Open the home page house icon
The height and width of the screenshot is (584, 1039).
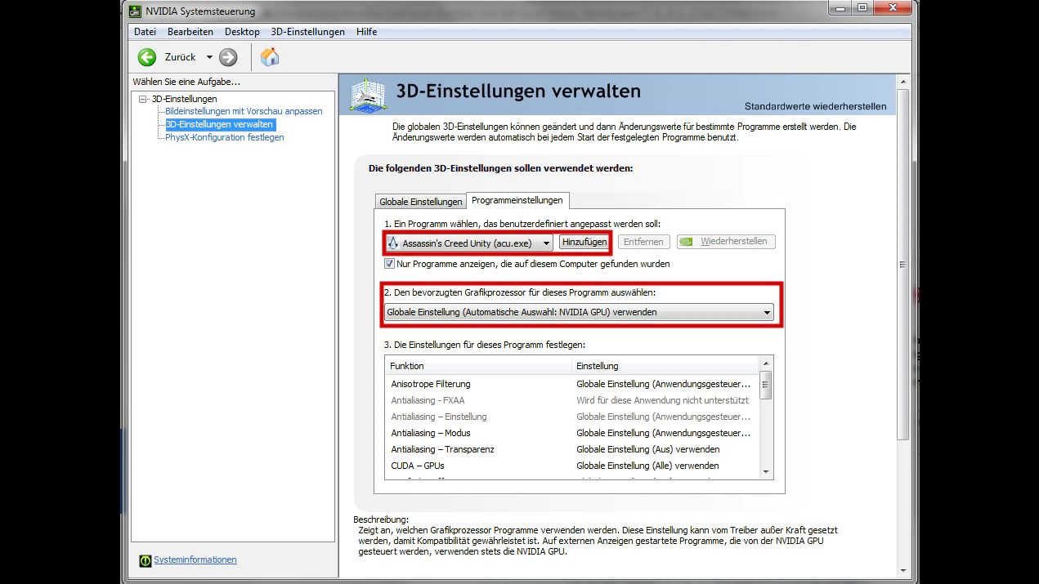click(270, 57)
